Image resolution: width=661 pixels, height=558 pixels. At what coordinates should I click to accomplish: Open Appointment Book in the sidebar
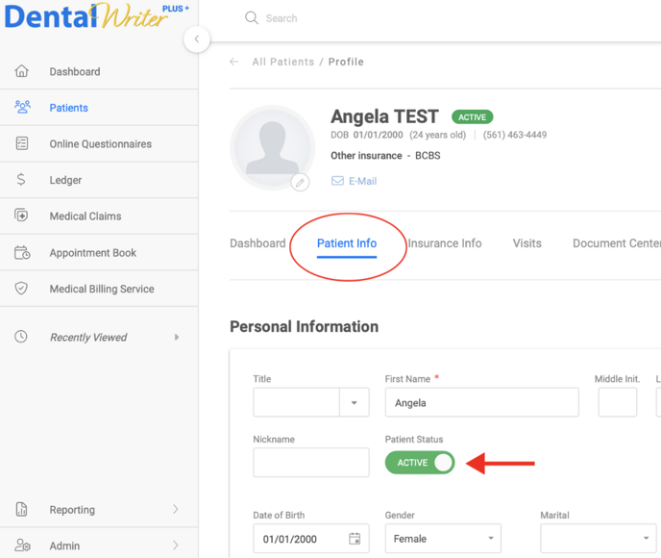coord(99,252)
